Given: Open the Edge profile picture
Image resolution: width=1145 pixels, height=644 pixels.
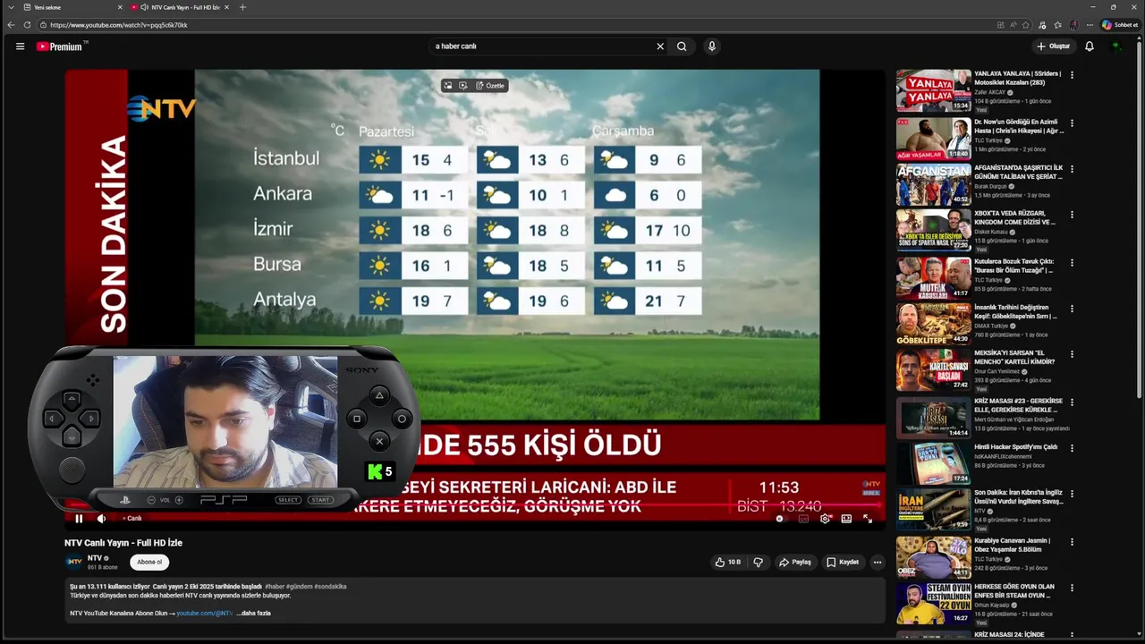Looking at the screenshot, I should (x=1073, y=25).
